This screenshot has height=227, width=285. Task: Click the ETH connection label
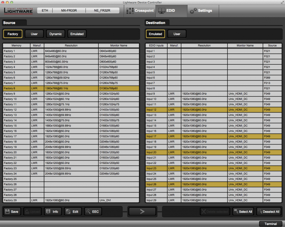45,11
